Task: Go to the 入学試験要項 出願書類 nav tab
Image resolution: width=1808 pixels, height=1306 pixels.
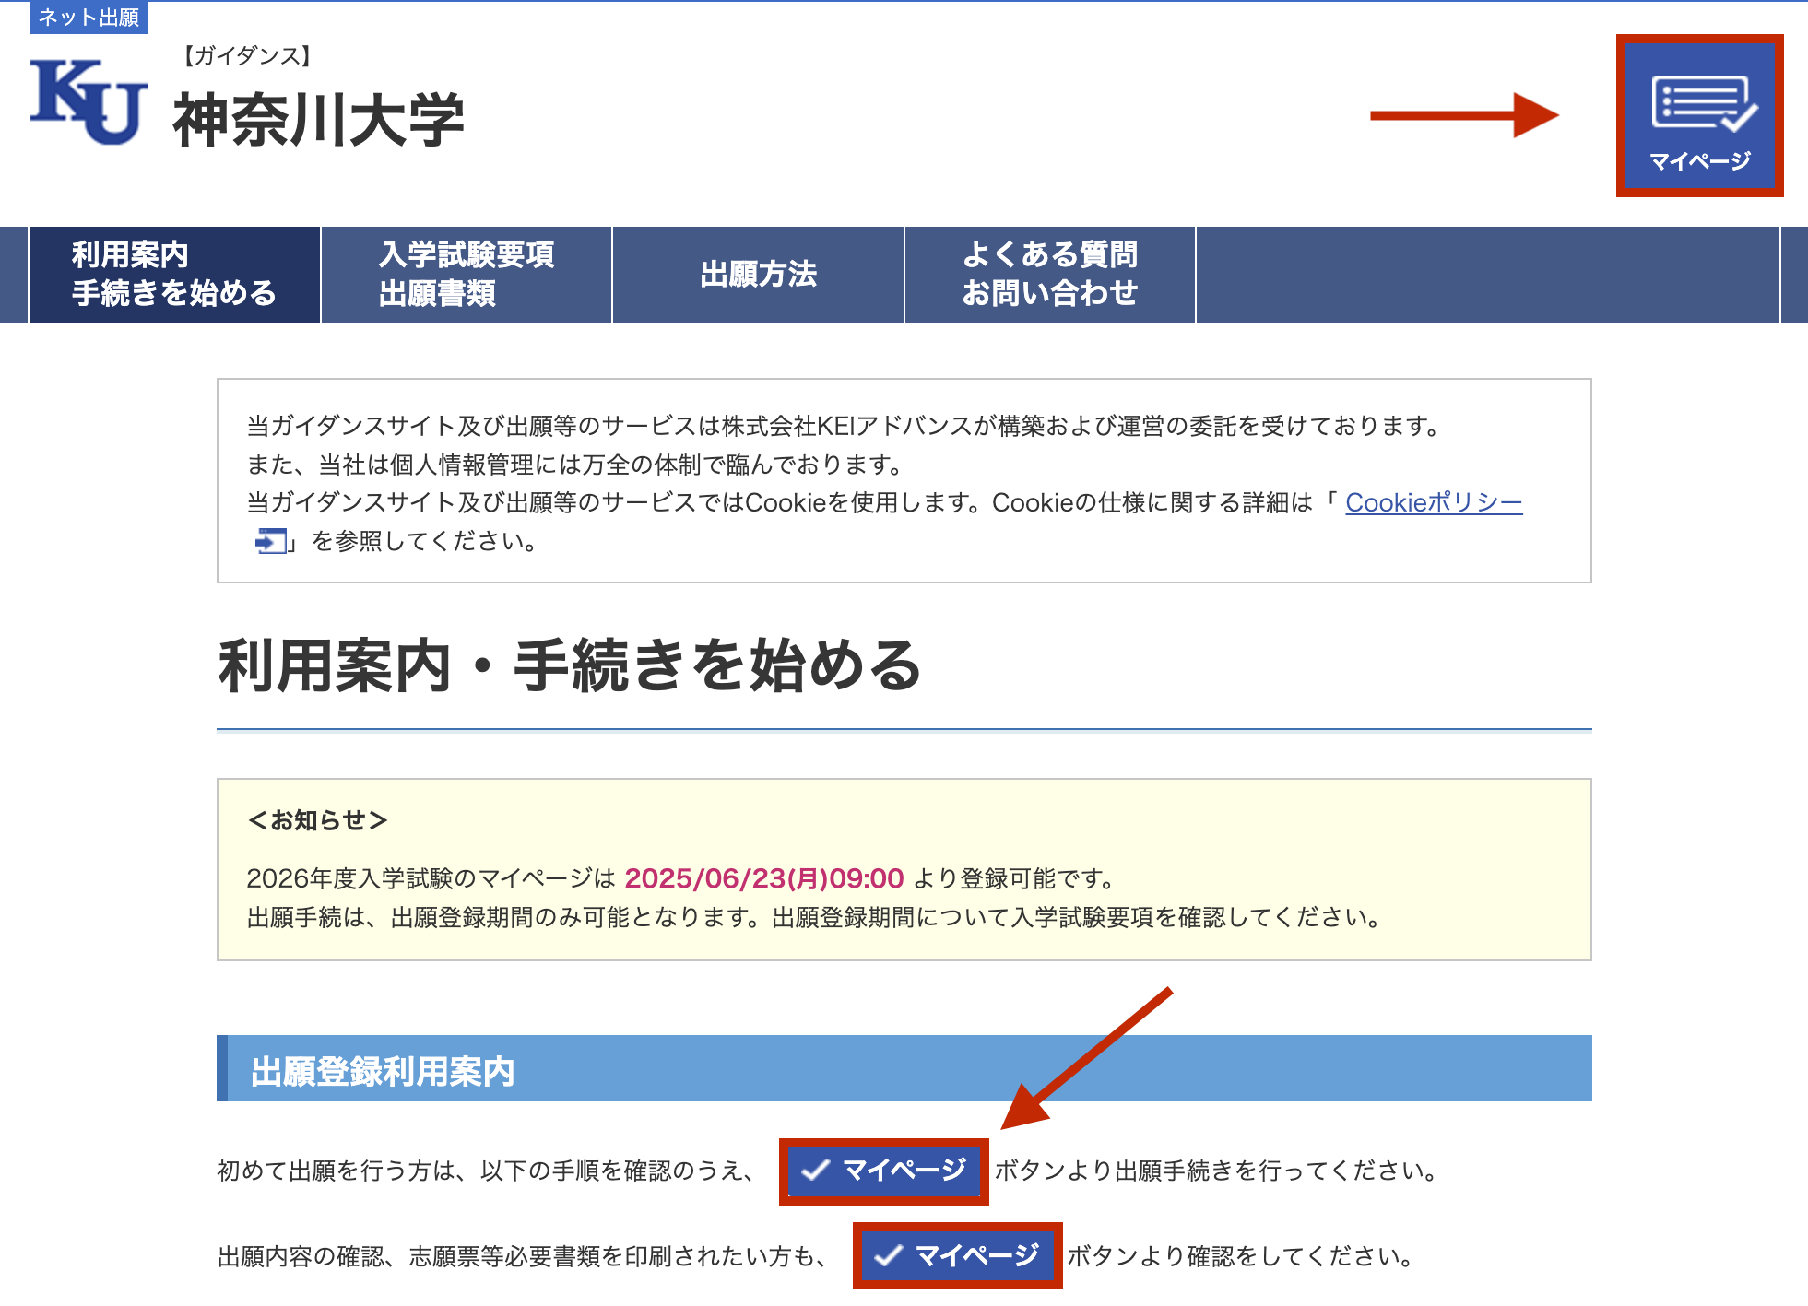Action: click(467, 274)
